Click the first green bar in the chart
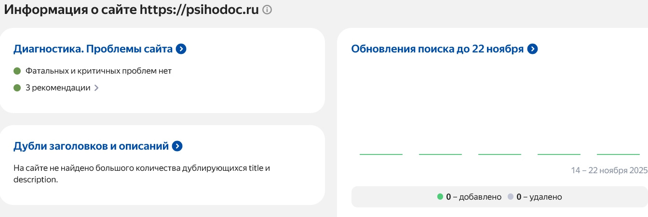 [381, 154]
